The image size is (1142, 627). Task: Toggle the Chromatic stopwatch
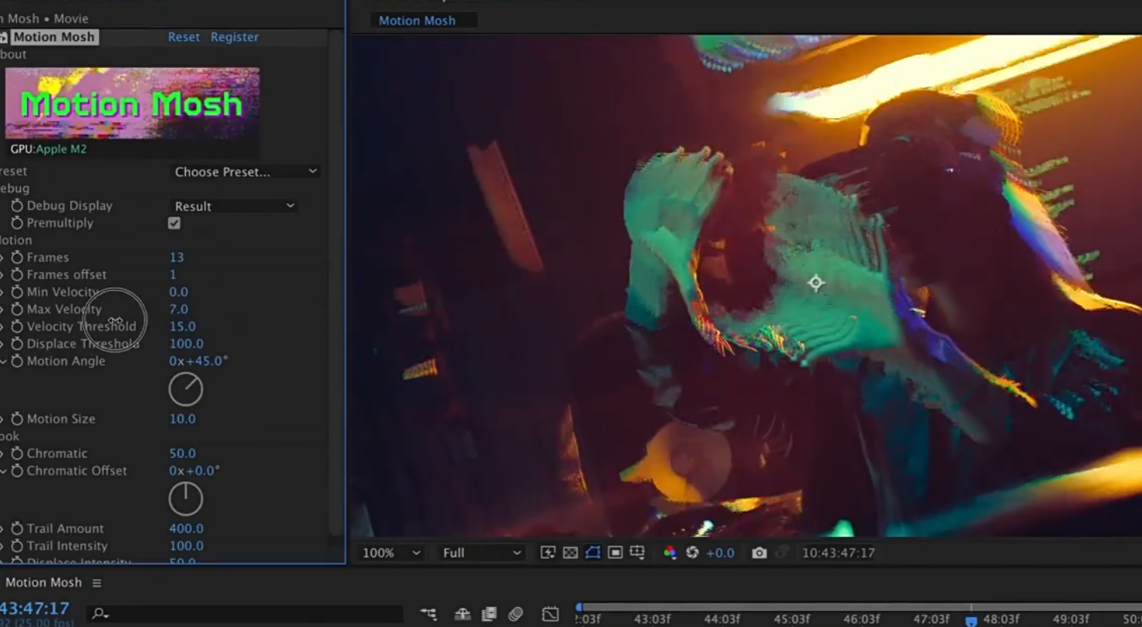click(x=17, y=453)
